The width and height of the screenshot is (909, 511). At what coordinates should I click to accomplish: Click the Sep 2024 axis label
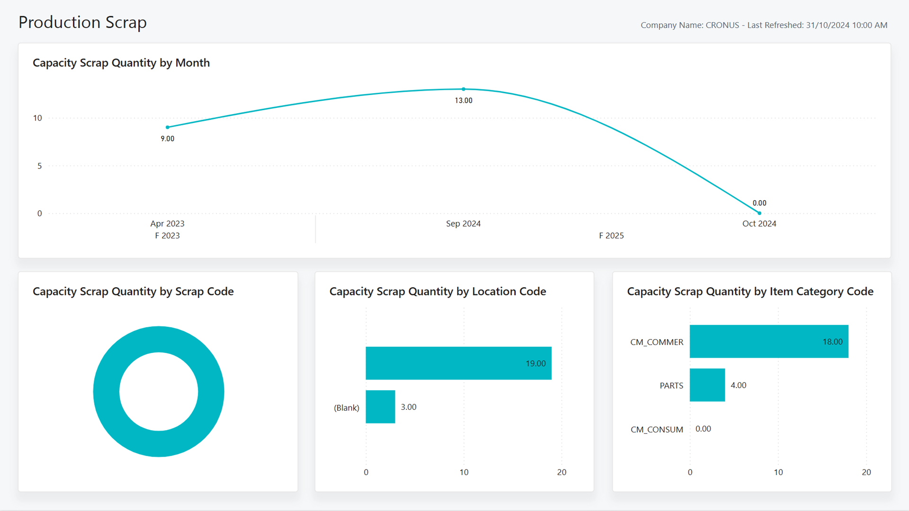coord(463,223)
